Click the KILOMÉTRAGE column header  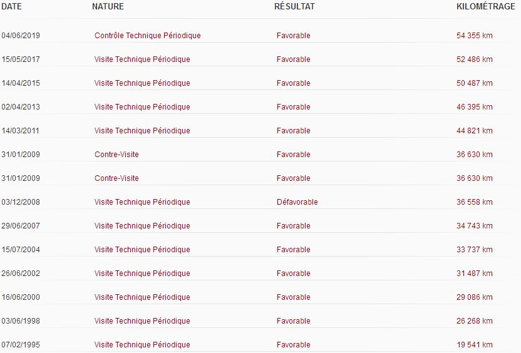(485, 6)
